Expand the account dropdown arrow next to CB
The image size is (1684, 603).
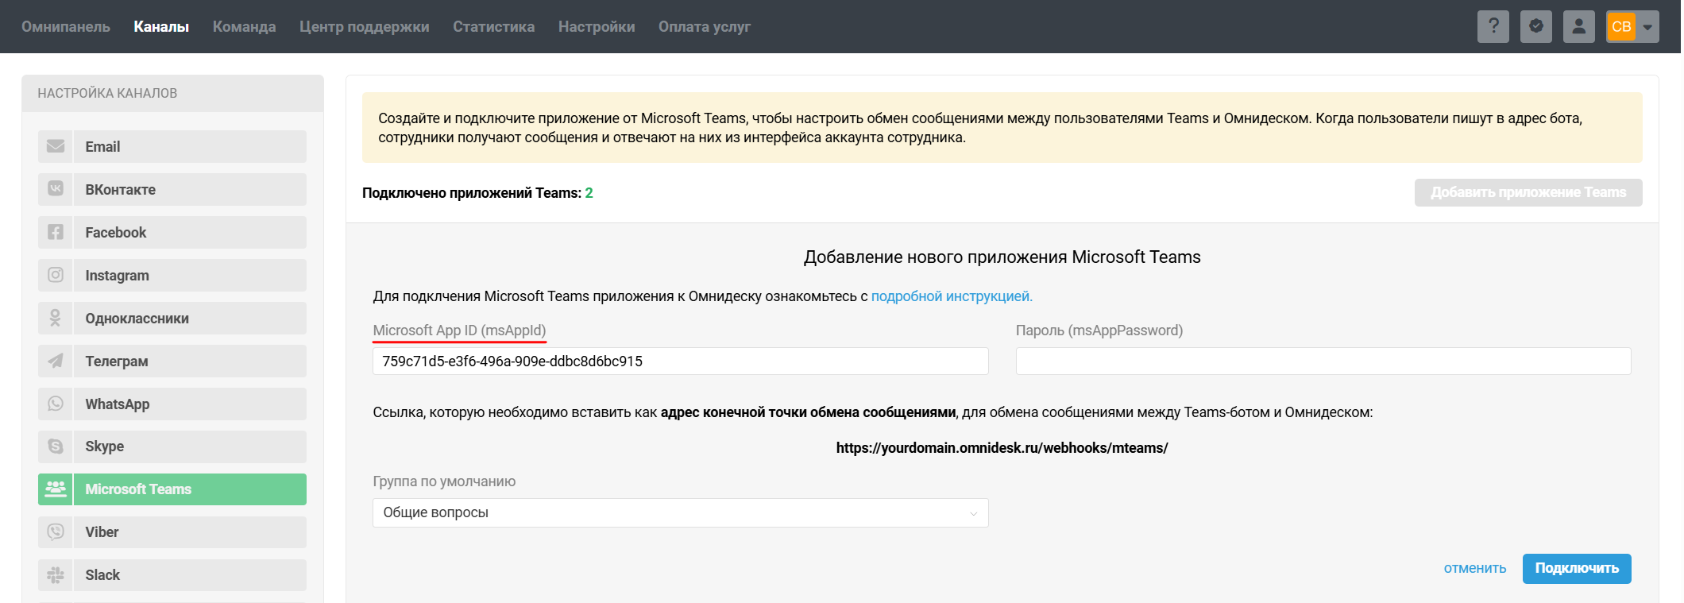click(x=1648, y=27)
